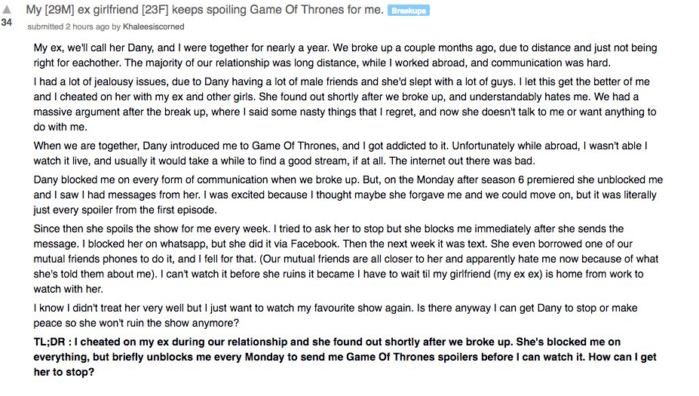699x396 pixels.
Task: Open the Khaleesiscorned user profile
Action: (x=153, y=26)
